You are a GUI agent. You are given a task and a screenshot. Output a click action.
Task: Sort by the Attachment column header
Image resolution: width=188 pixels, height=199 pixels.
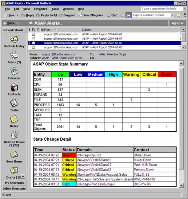click(42, 30)
